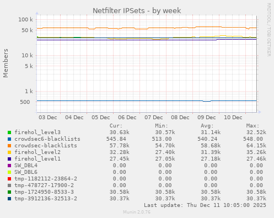The height and width of the screenshot is (218, 274).
Task: Click the firehol_level2 max value 35.26k
Action: coord(256,152)
